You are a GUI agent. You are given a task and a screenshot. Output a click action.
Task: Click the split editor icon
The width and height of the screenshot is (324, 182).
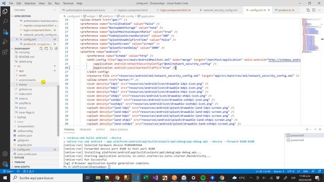(x=314, y=10)
